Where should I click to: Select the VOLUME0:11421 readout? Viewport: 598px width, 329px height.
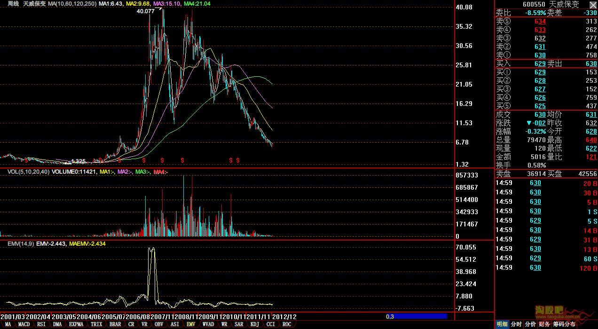[x=74, y=172]
